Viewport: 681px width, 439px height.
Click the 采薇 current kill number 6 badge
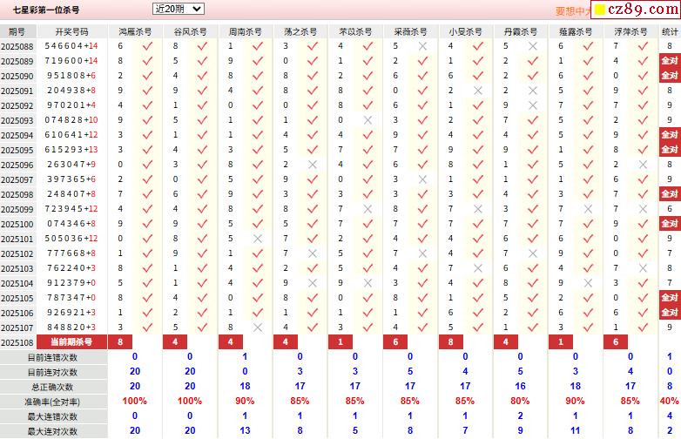point(395,342)
